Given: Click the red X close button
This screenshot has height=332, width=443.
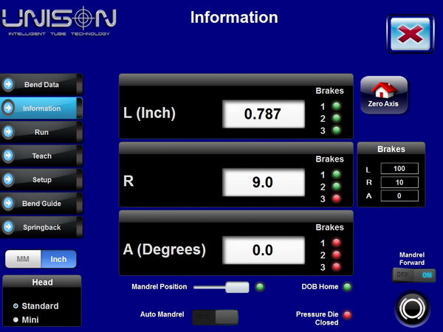Looking at the screenshot, I should pyautogui.click(x=410, y=33).
